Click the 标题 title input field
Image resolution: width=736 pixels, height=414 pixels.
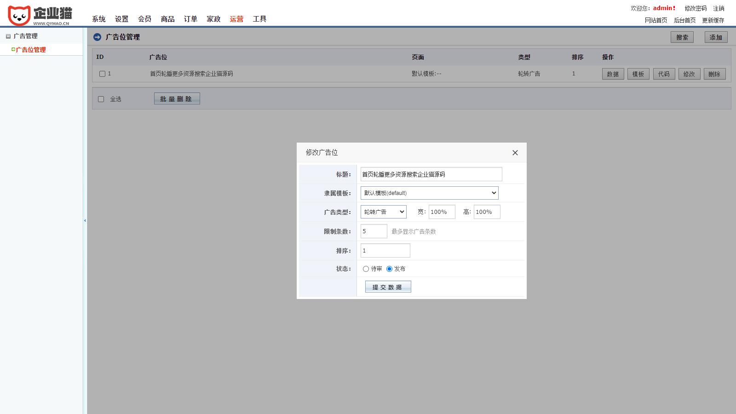tap(430, 174)
